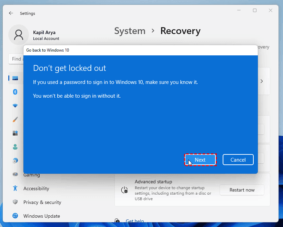The image size is (283, 227).
Task: Open Bluetooth & devices sidebar icon
Action: pos(15,92)
